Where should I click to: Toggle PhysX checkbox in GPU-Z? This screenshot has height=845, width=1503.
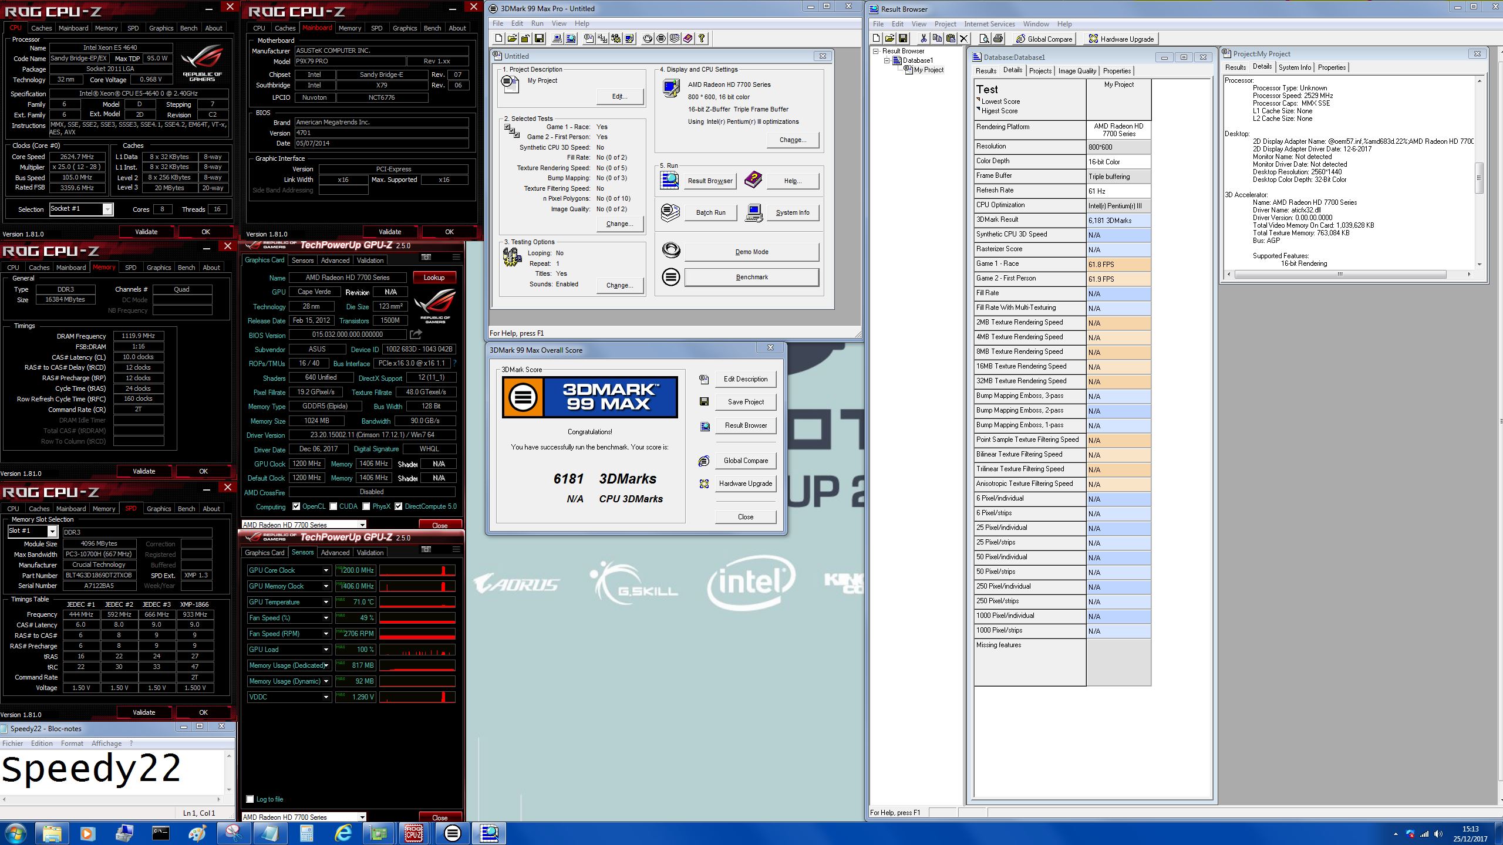click(x=366, y=506)
